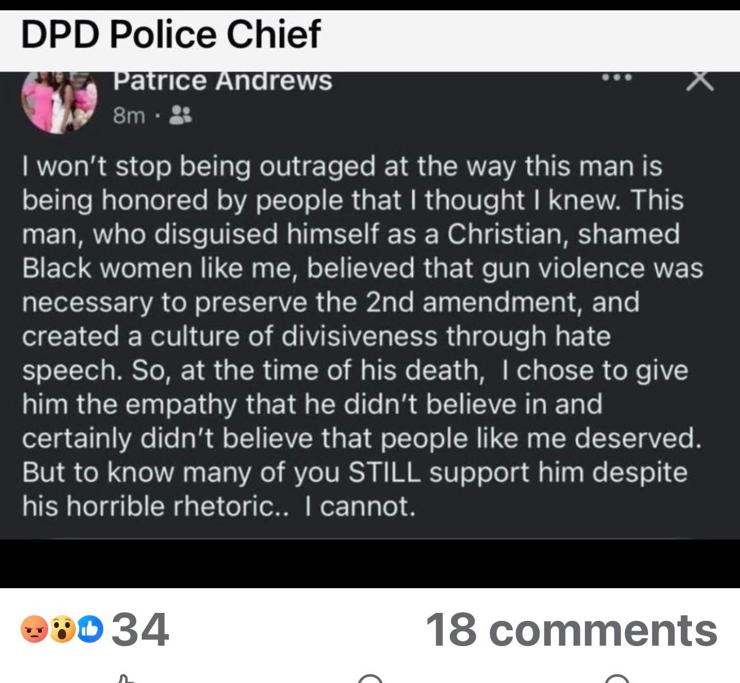
Task: Open Patrice Andrews' profile picture
Action: [60, 101]
